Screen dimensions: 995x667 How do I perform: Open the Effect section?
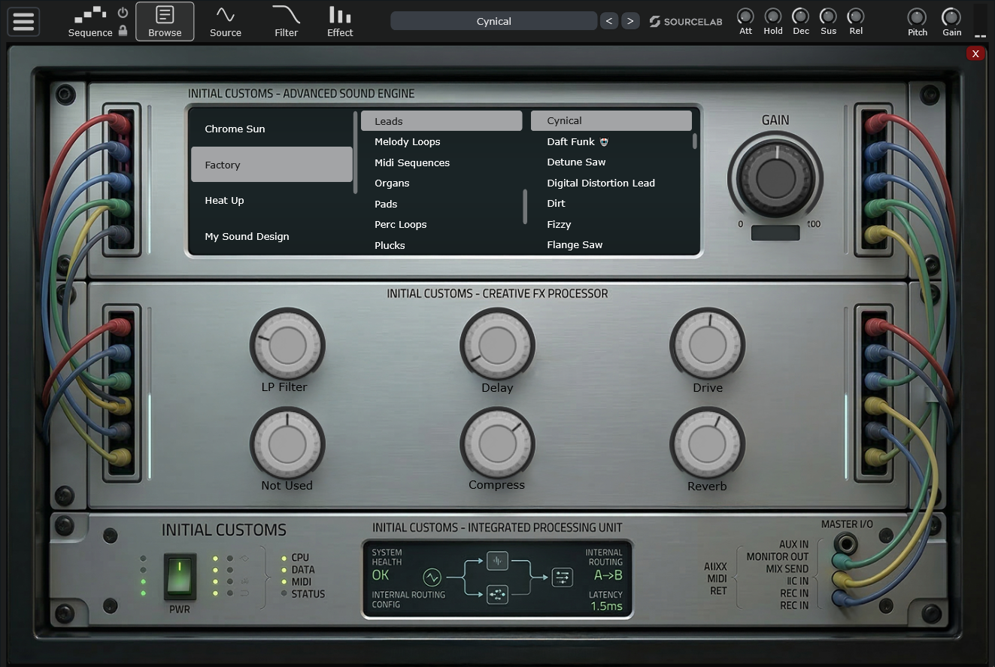click(340, 21)
